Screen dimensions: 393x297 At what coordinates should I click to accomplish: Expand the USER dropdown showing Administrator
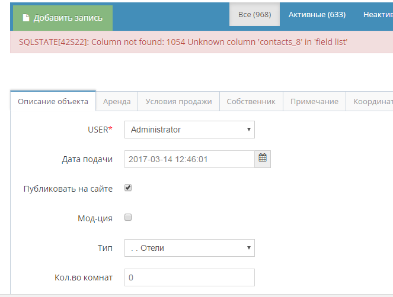tap(189, 130)
